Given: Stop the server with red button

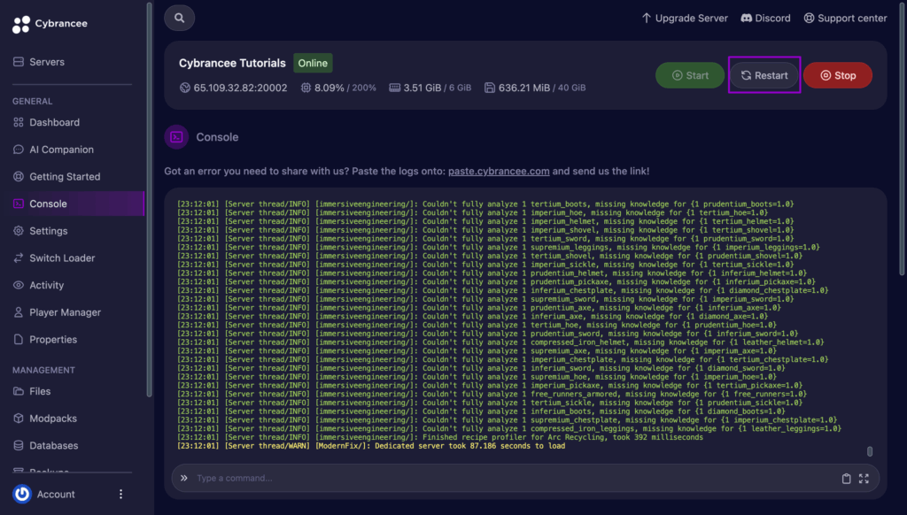Looking at the screenshot, I should click(x=838, y=76).
